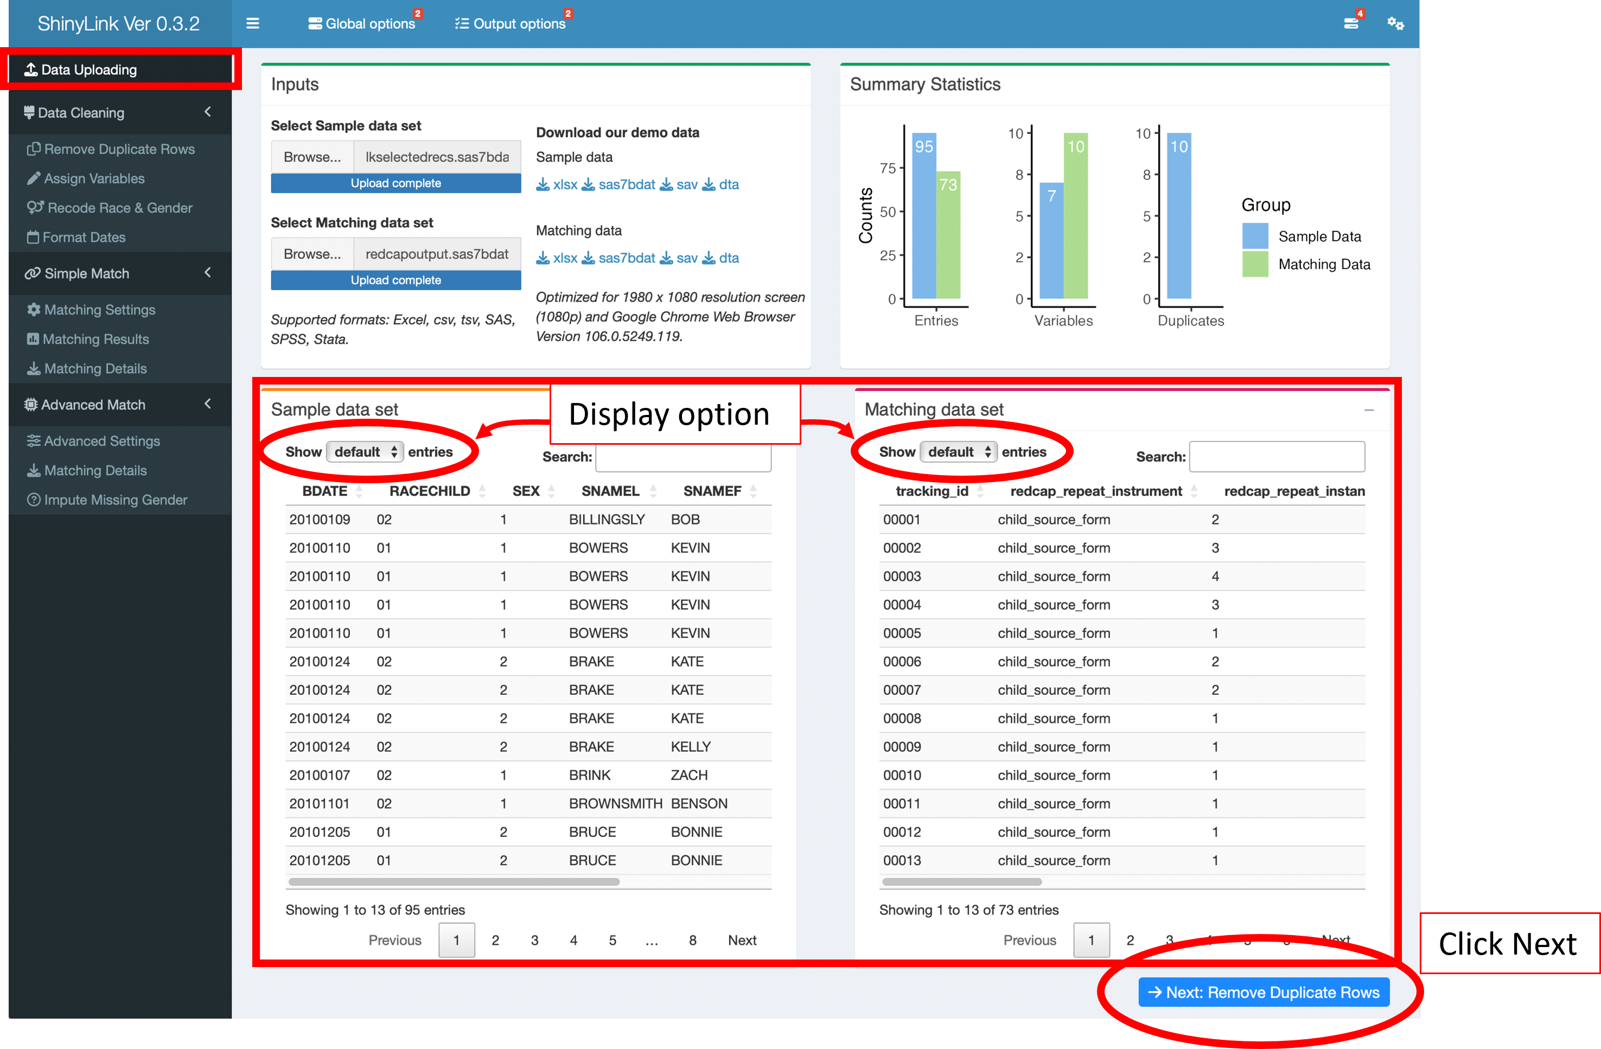Go to page 2 of Sample table
This screenshot has height=1049, width=1601.
pos(496,941)
